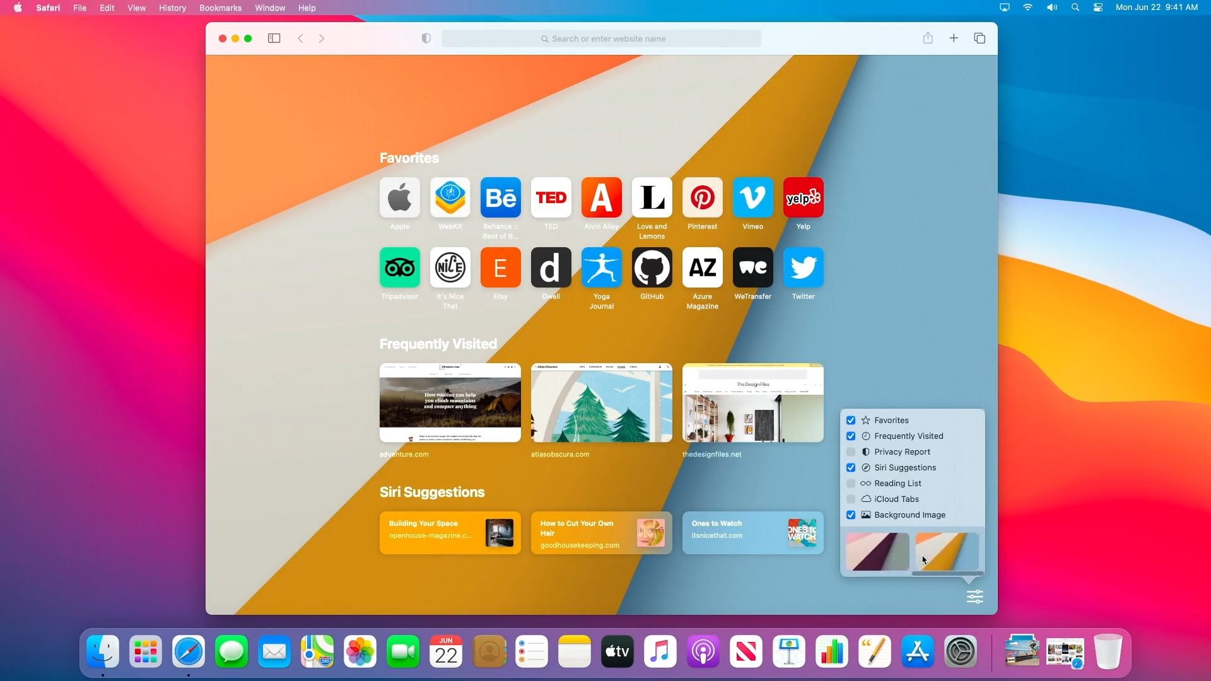Open the It's Nice That favorite

[x=450, y=268]
